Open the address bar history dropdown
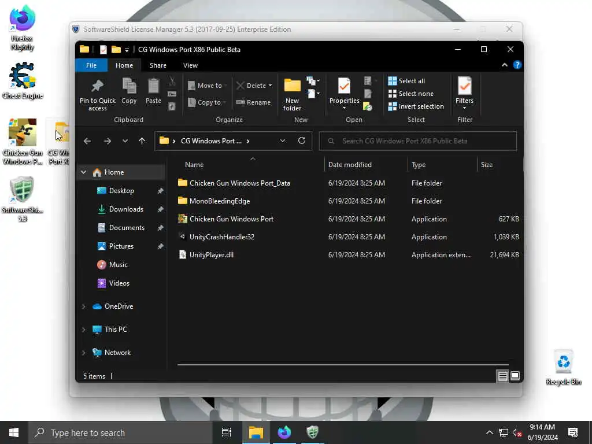 (x=282, y=141)
